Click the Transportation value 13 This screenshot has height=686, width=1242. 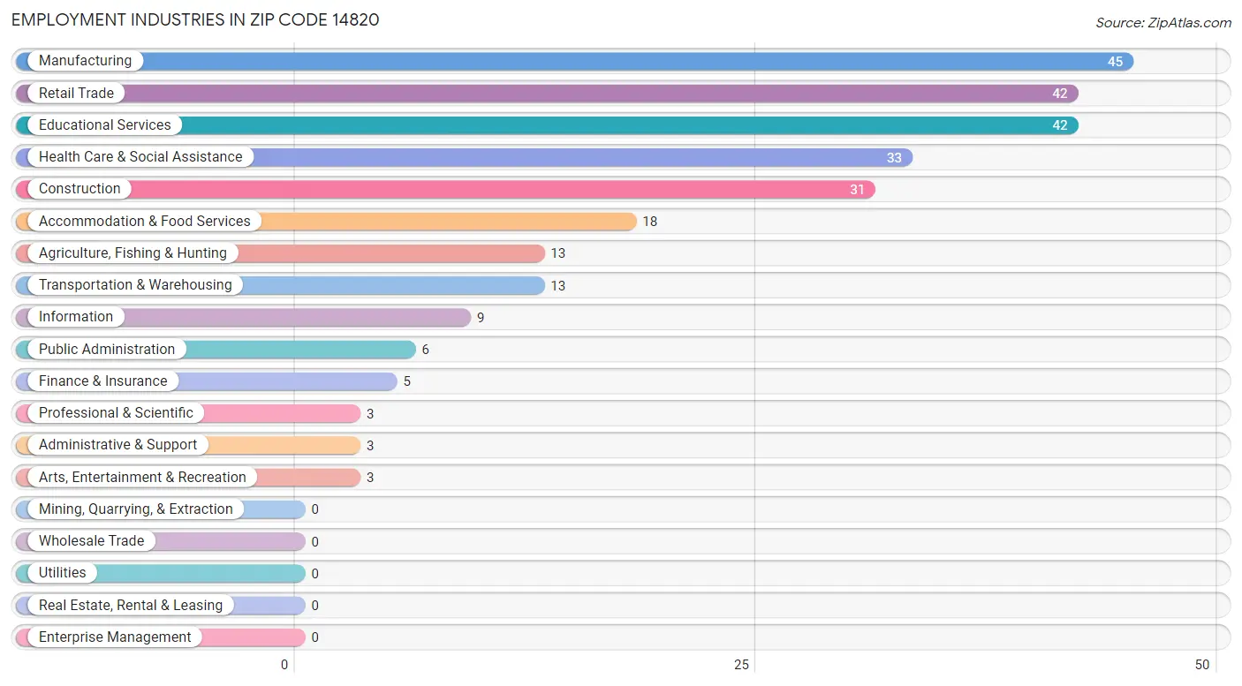coord(558,286)
